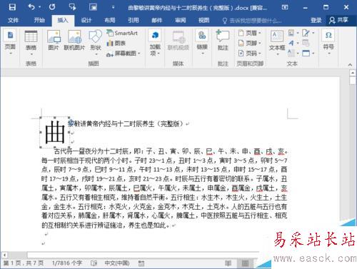Switch to Read Mode view

point(228,263)
